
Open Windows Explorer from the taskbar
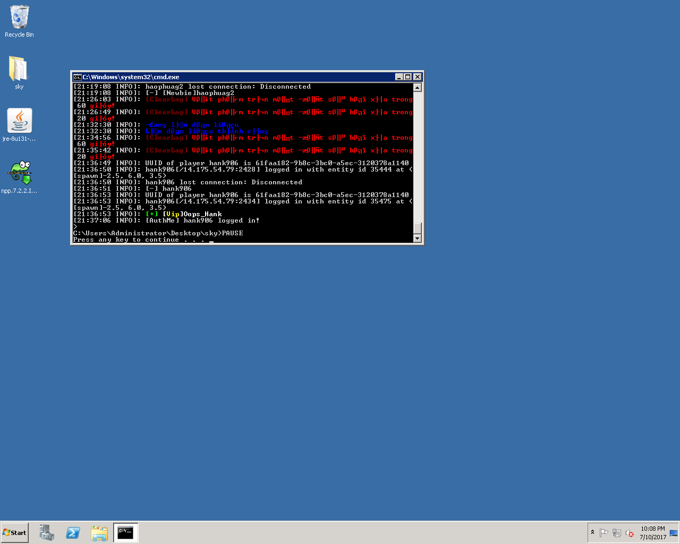99,533
